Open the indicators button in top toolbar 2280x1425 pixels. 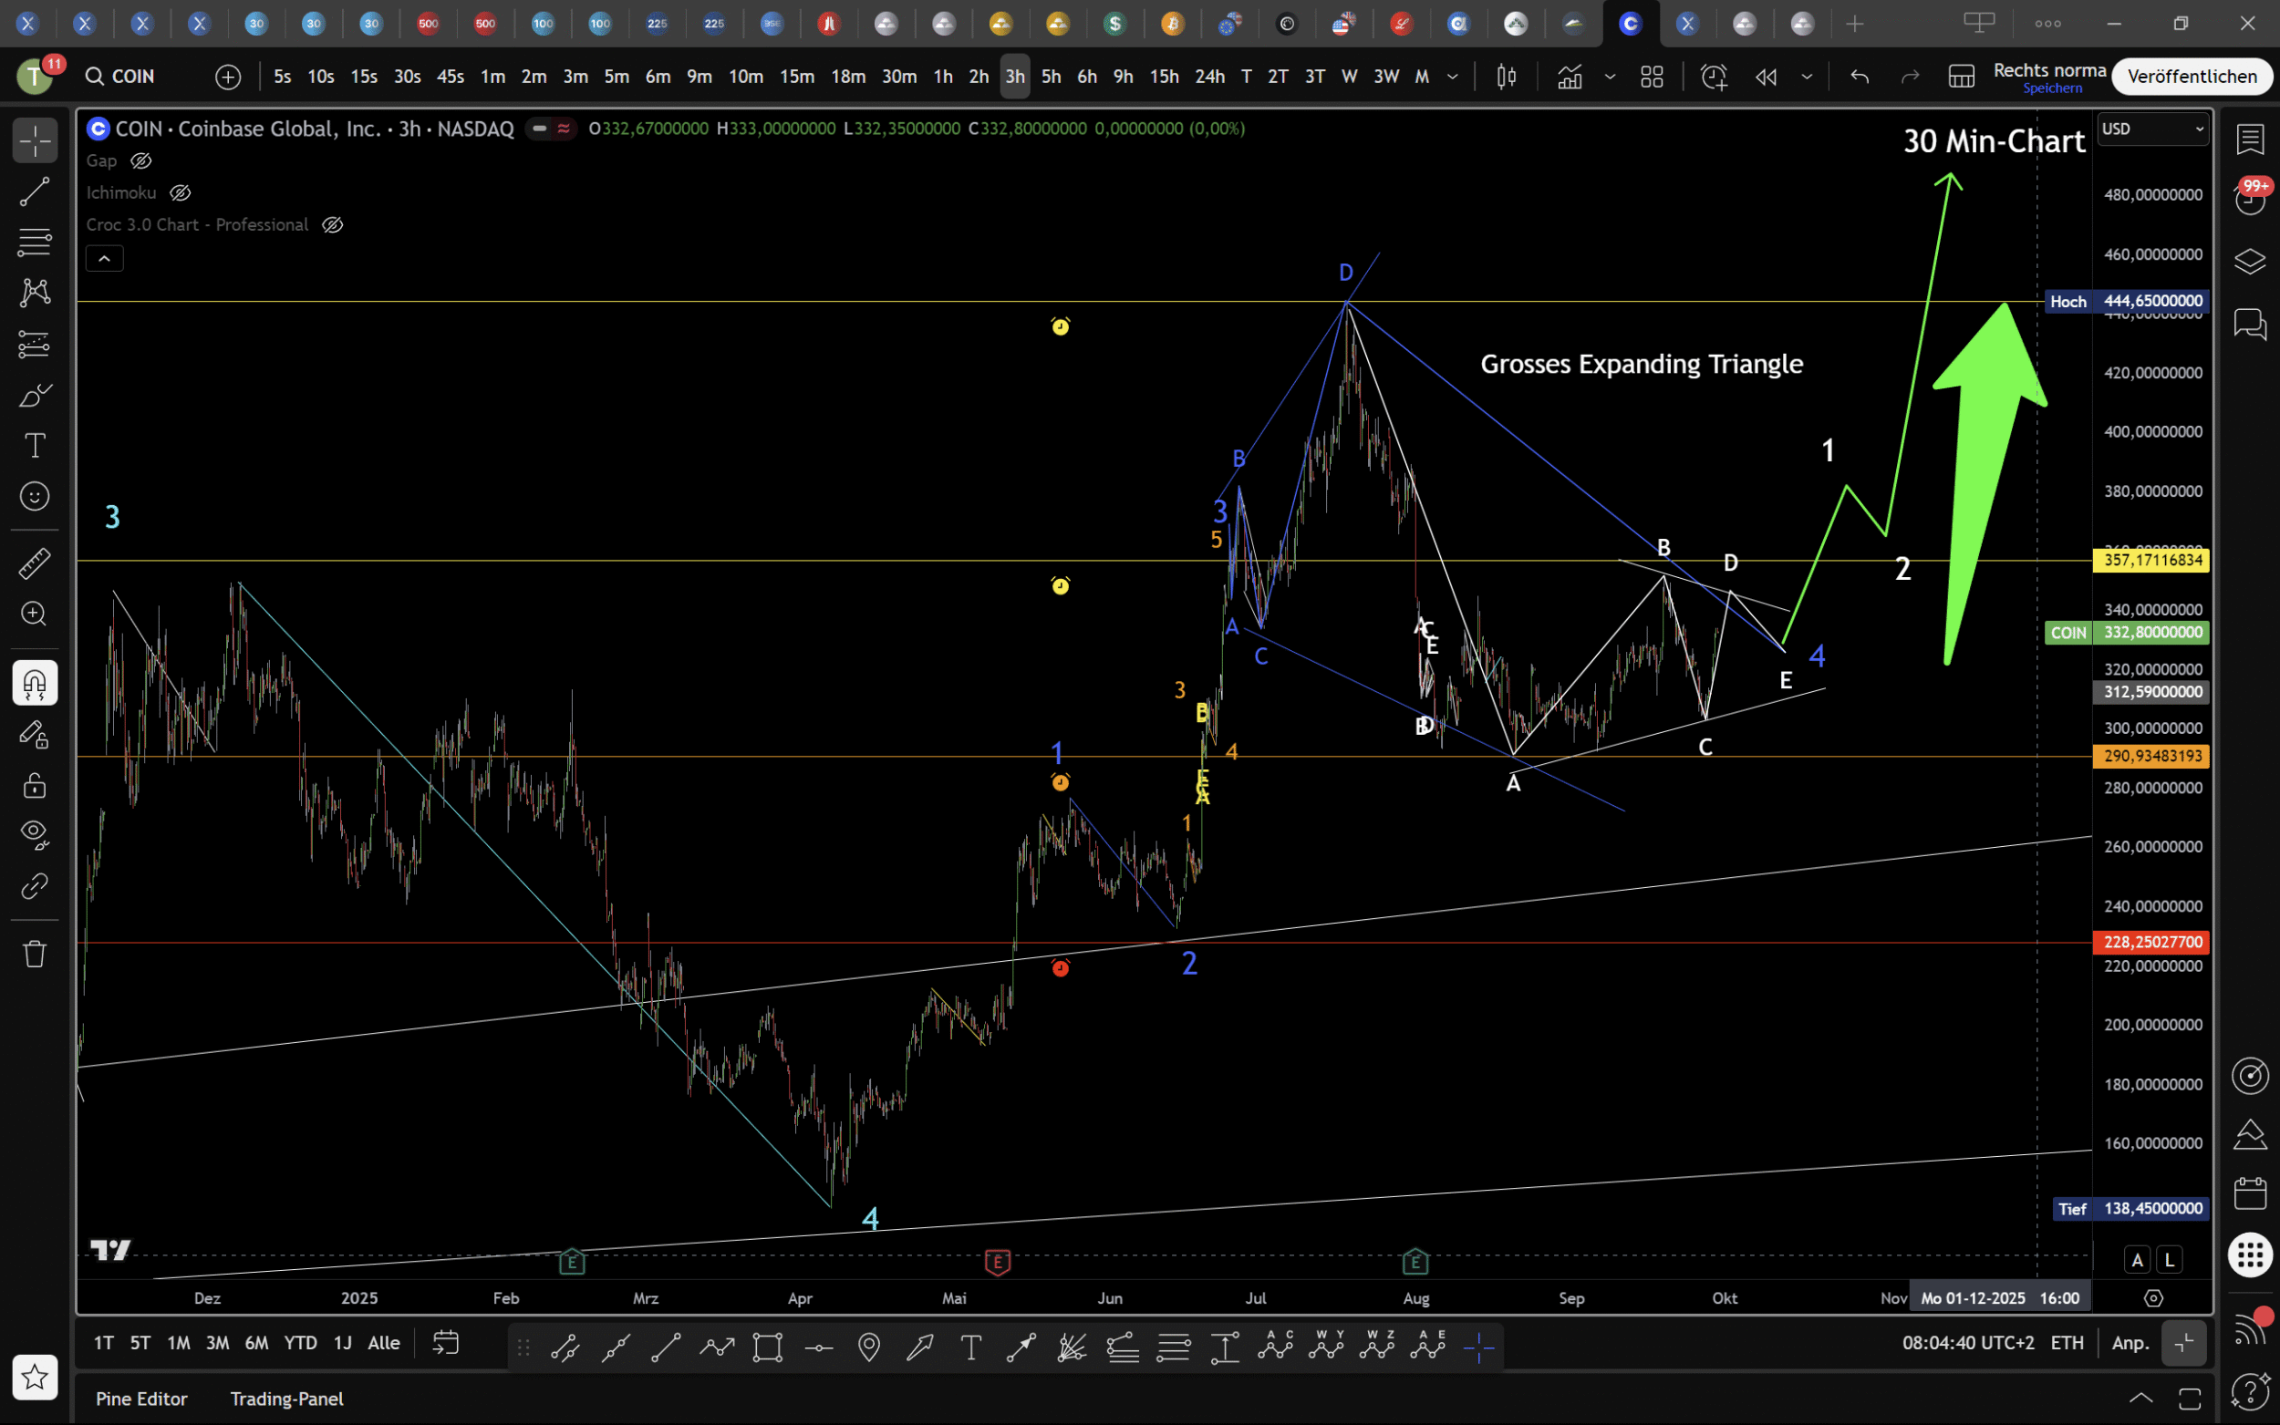1570,77
